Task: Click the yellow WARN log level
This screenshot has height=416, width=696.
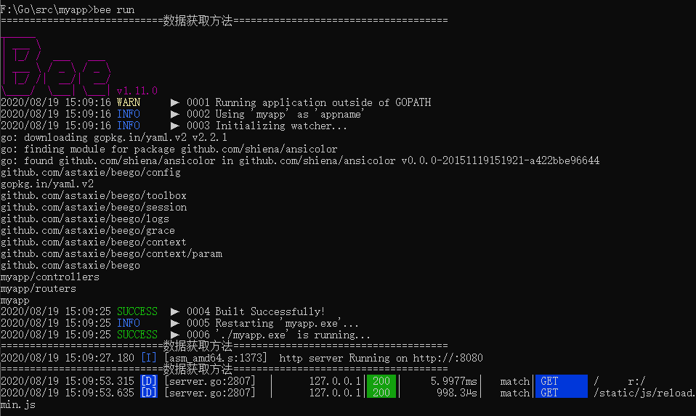Action: (x=129, y=102)
